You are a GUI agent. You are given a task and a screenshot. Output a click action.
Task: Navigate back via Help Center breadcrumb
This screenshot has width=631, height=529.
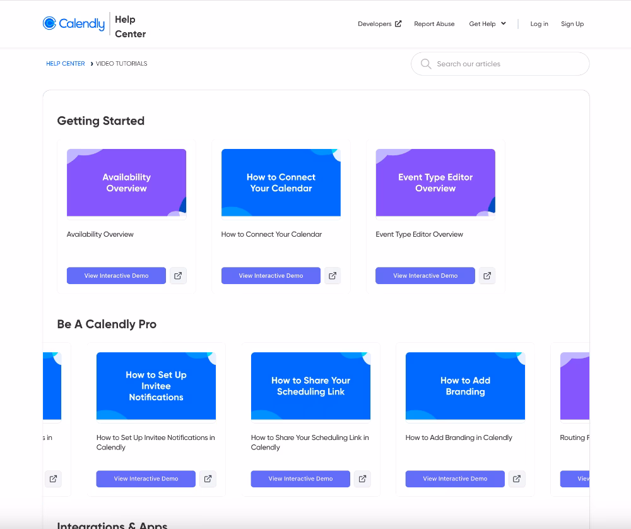point(65,63)
